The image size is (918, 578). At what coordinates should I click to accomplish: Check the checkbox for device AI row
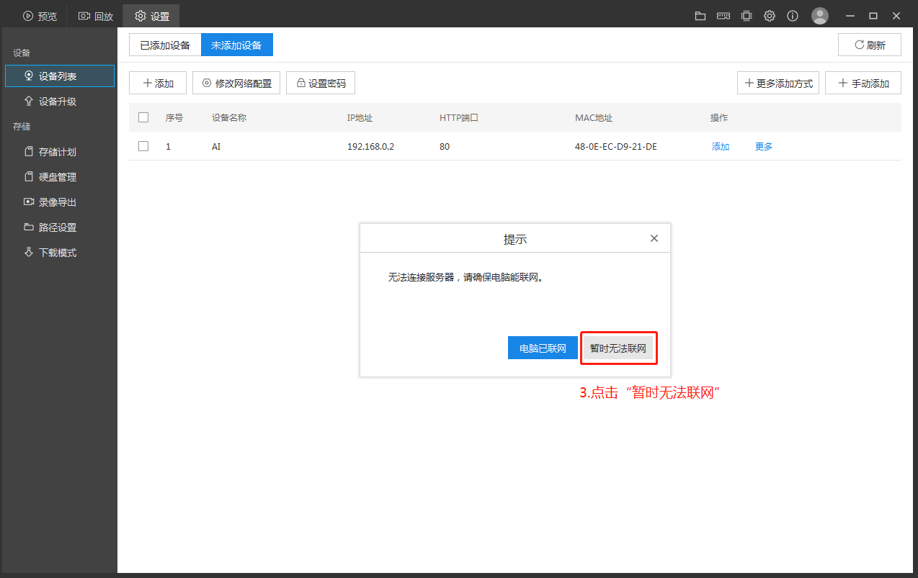pyautogui.click(x=143, y=146)
